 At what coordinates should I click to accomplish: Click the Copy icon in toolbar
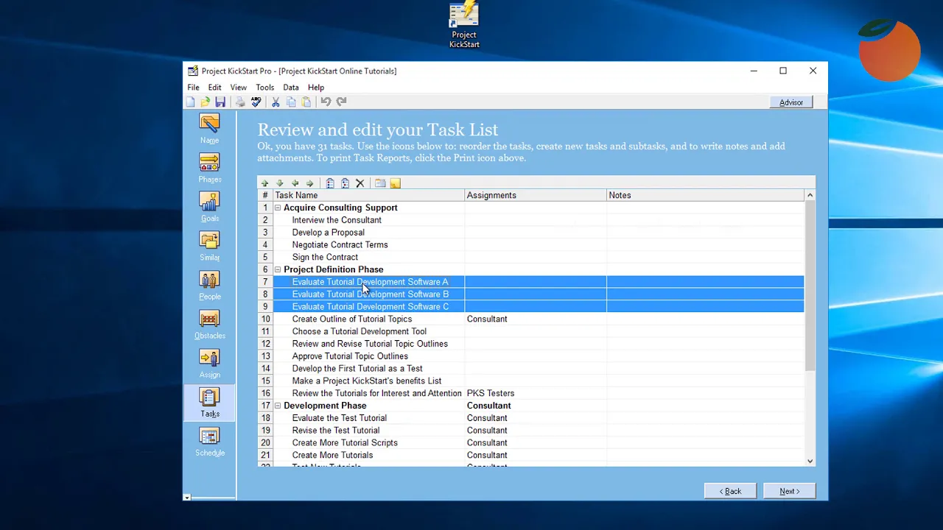[291, 102]
